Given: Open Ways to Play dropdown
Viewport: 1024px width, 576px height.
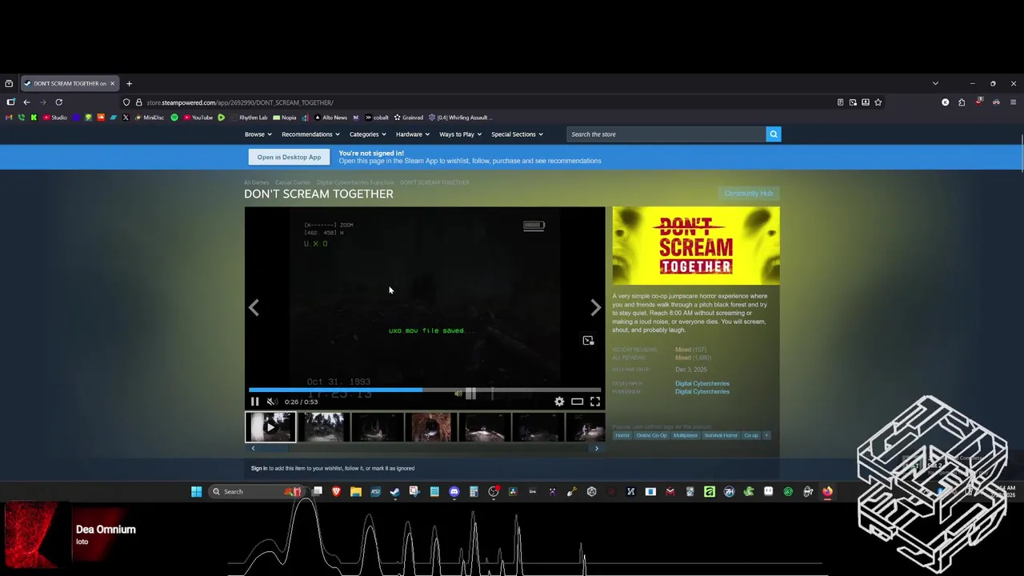Looking at the screenshot, I should 460,134.
